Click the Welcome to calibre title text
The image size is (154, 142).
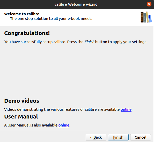pos(22,14)
